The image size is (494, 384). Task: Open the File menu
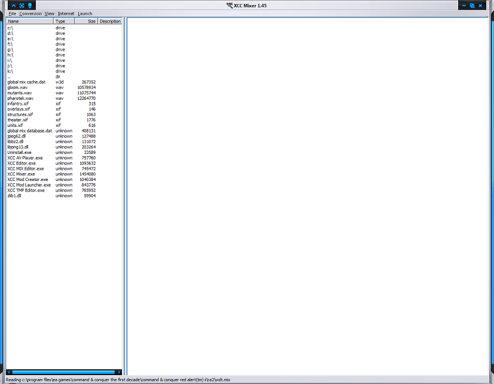12,13
